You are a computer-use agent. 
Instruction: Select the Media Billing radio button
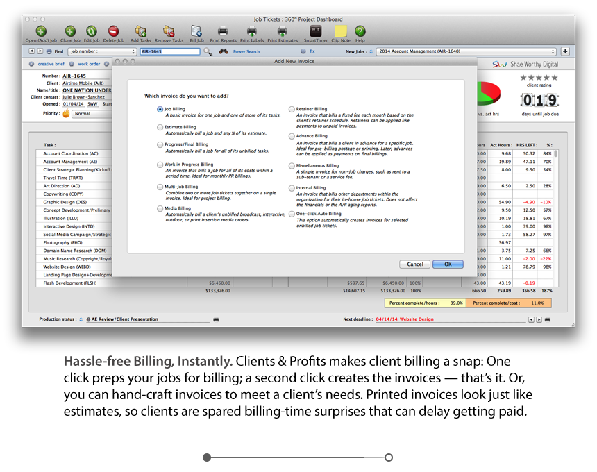coord(160,208)
